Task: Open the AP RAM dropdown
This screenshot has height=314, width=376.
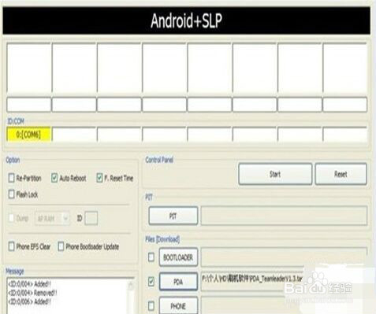Action: click(x=52, y=218)
